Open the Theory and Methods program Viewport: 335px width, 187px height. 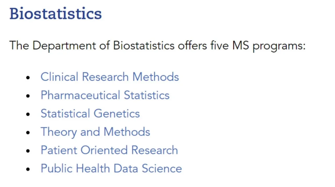pyautogui.click(x=95, y=132)
